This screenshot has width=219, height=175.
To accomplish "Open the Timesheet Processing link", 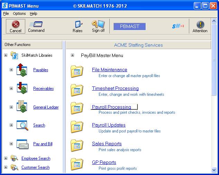I will [x=115, y=88].
